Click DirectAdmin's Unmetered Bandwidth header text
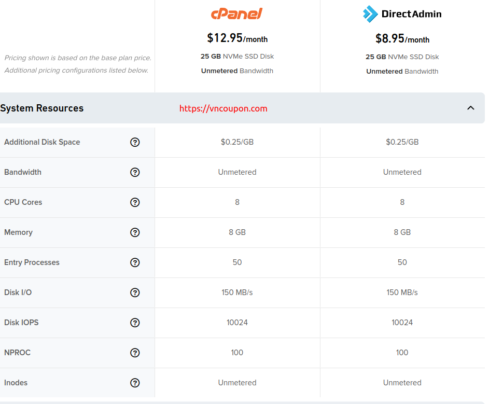 tap(402, 72)
